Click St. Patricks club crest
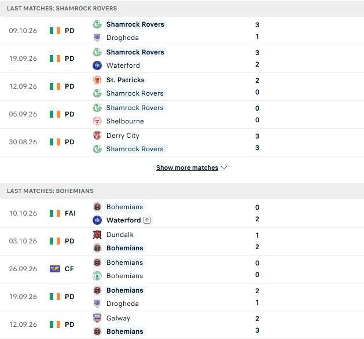This screenshot has width=364, height=339. 97,80
